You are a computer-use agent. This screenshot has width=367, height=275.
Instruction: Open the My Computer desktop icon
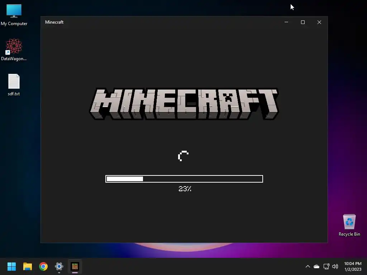(x=14, y=15)
